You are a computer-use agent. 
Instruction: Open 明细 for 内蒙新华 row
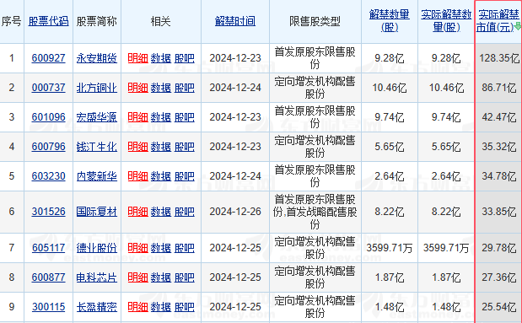click(x=137, y=176)
